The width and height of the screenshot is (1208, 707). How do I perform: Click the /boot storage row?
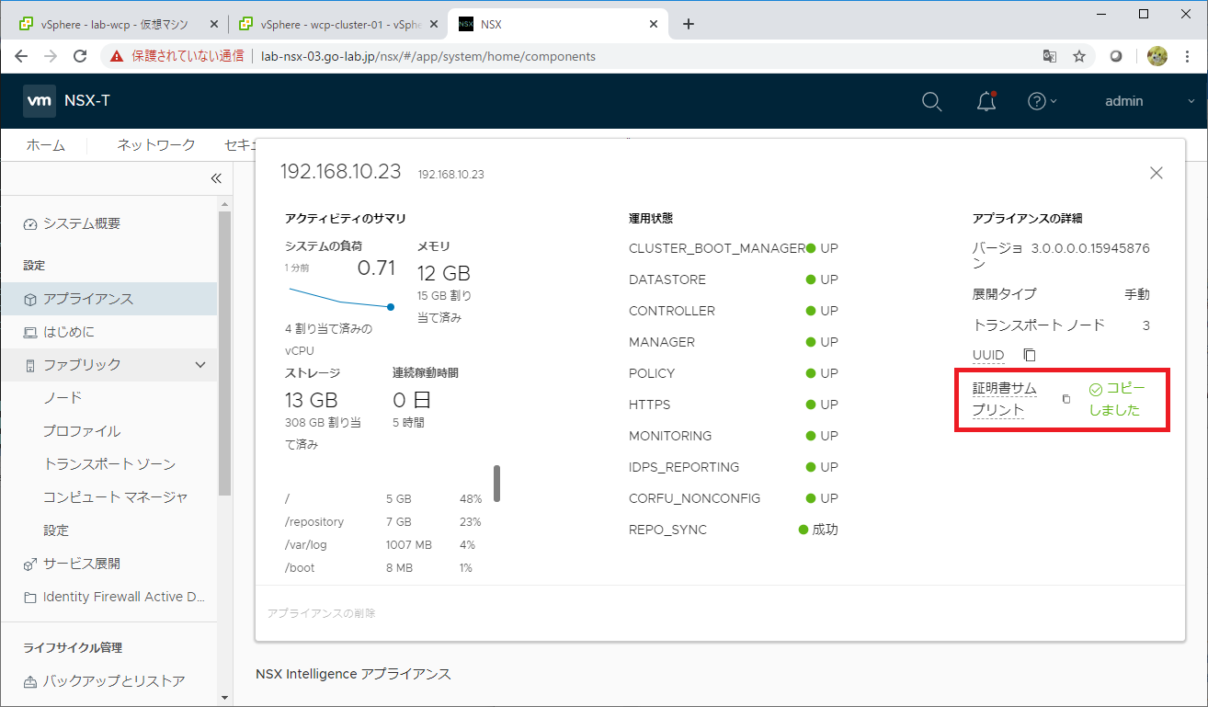point(383,567)
